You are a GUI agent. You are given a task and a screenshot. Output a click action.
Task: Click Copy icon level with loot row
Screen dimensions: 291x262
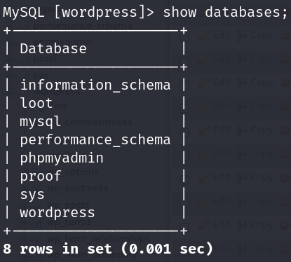pyautogui.click(x=242, y=106)
